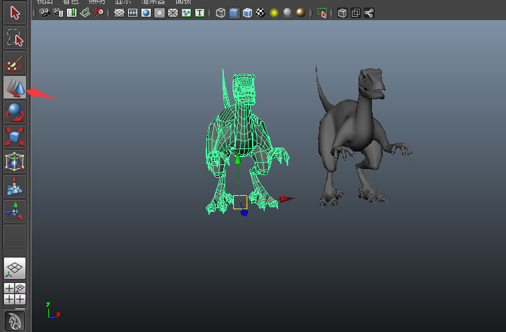This screenshot has height=332, width=506.
Task: Select the arrow Select tool
Action: 15,12
